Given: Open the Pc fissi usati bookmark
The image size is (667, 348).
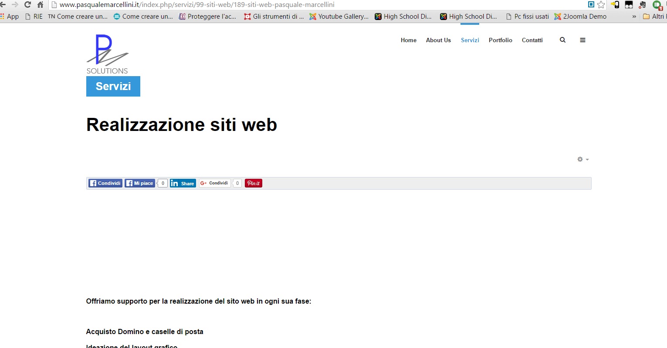Looking at the screenshot, I should click(527, 17).
